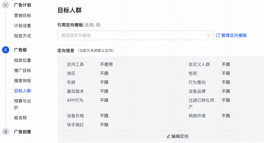This screenshot has height=143, width=264.
Task: Click the 设备品牌 label
Action: (x=197, y=91)
